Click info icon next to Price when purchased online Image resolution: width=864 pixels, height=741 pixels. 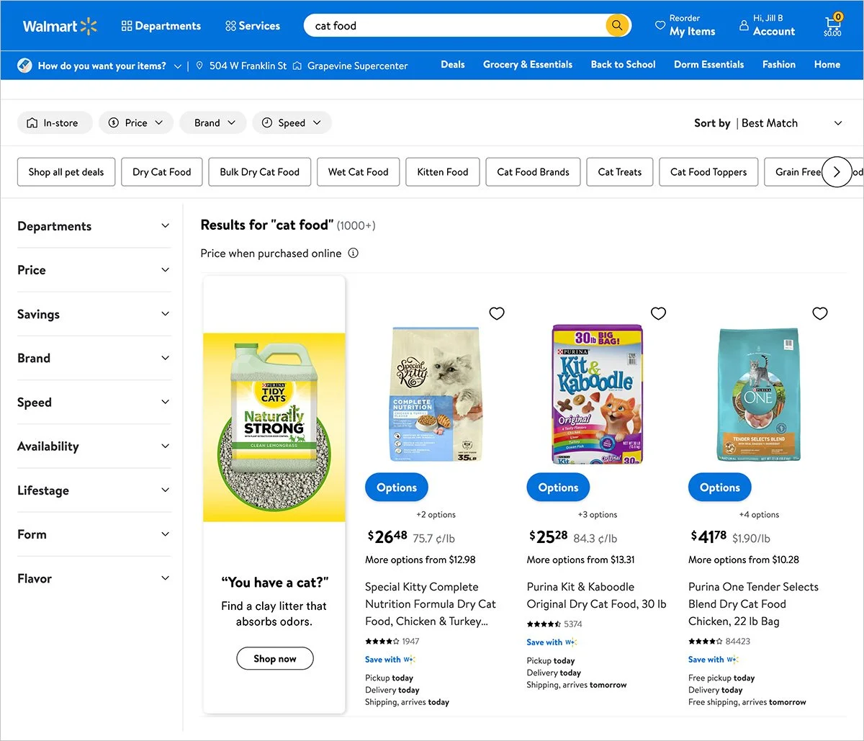pyautogui.click(x=353, y=253)
